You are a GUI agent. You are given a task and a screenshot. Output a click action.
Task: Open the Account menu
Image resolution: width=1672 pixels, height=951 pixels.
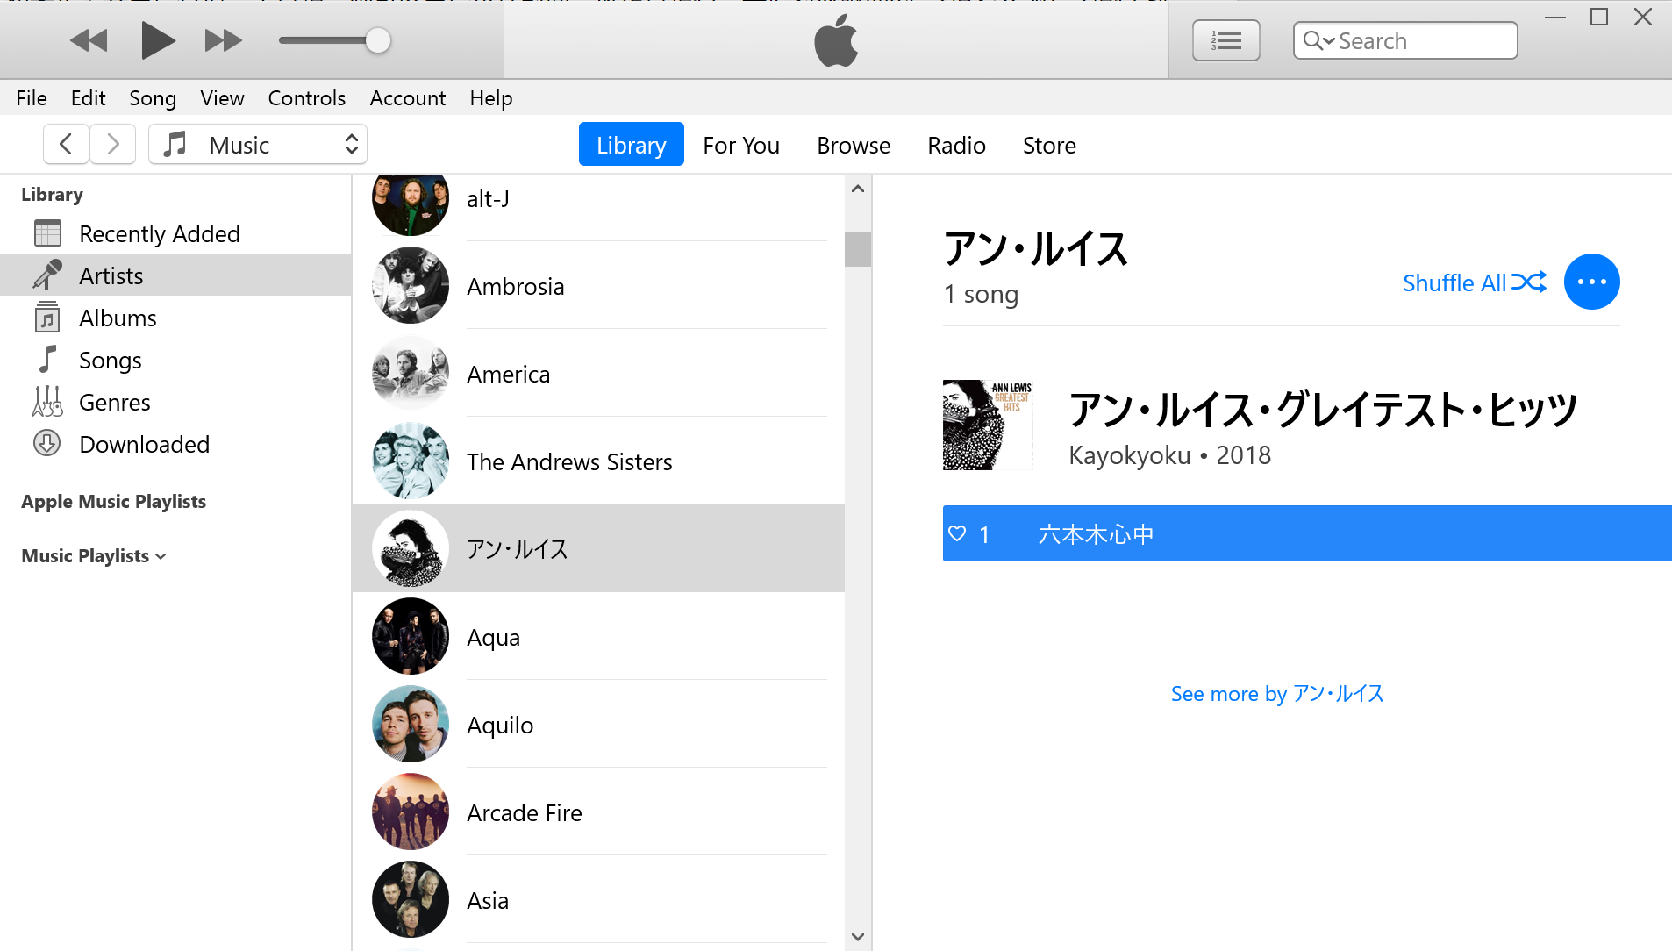tap(408, 98)
